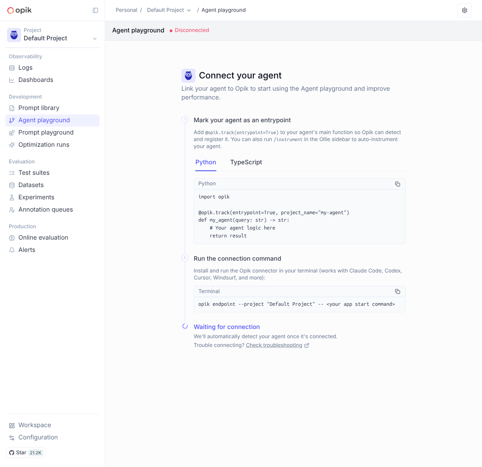Screen dimensions: 482x467
Task: Click the Default Project owl avatar
Action: [14, 35]
